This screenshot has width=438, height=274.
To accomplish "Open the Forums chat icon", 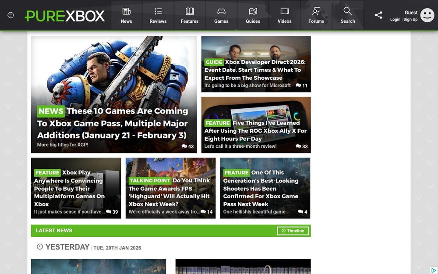I will pyautogui.click(x=316, y=11).
